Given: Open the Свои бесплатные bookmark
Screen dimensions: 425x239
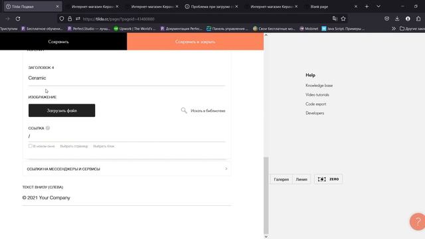Looking at the screenshot, I should point(274,29).
